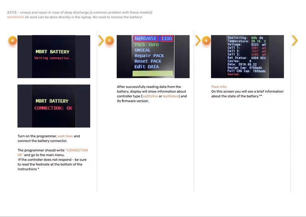
Task: Click the orange 'Pack Info:' heading
Action: click(x=219, y=87)
